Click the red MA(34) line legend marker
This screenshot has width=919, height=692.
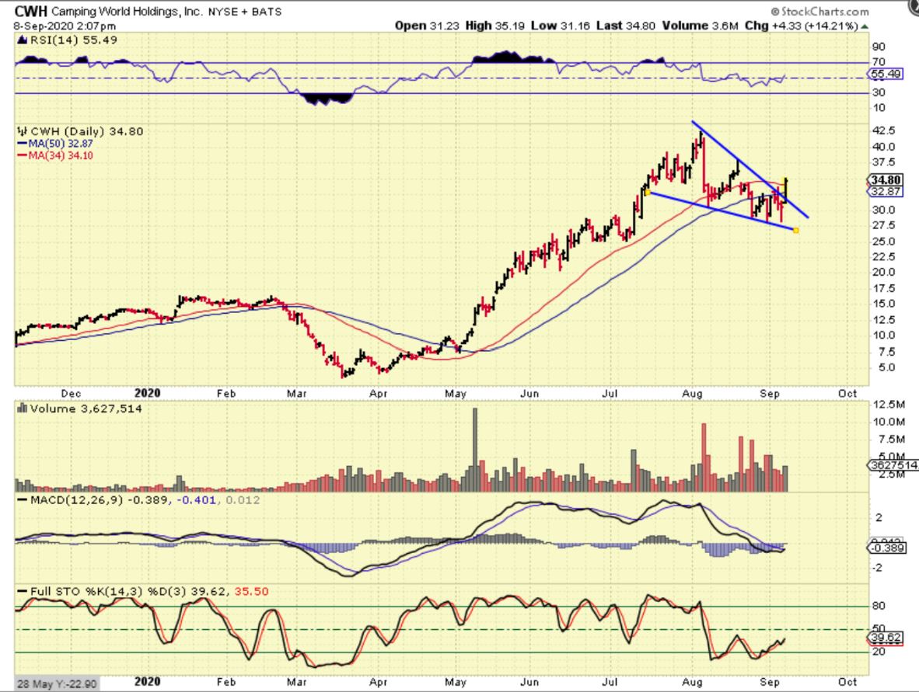[23, 156]
